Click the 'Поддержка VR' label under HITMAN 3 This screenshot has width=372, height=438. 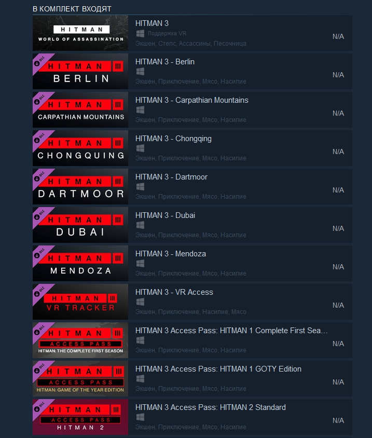point(167,33)
